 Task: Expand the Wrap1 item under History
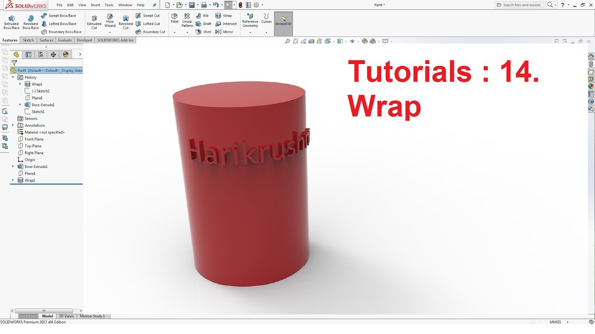(x=20, y=84)
